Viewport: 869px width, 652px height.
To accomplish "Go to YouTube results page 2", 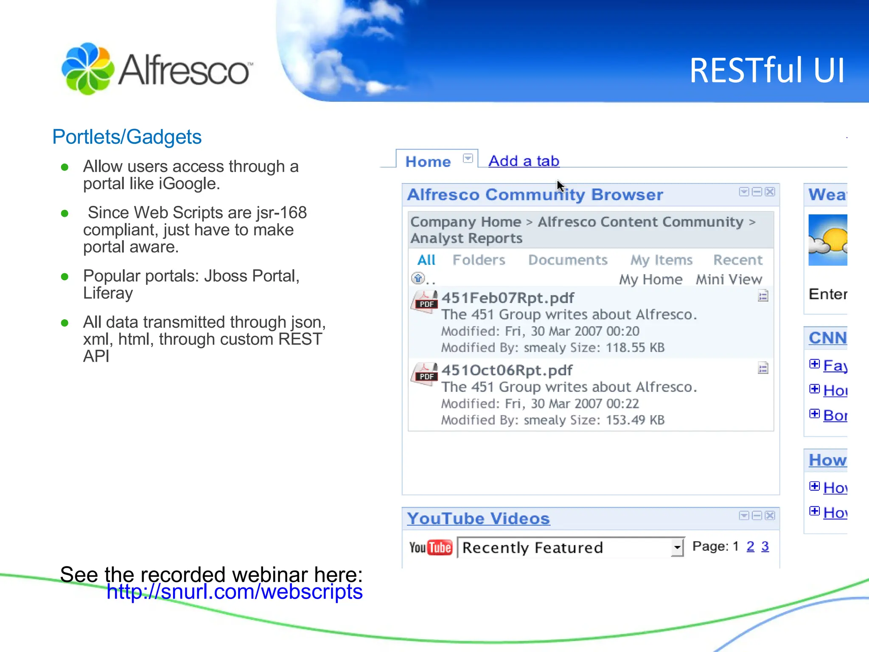I will click(750, 546).
